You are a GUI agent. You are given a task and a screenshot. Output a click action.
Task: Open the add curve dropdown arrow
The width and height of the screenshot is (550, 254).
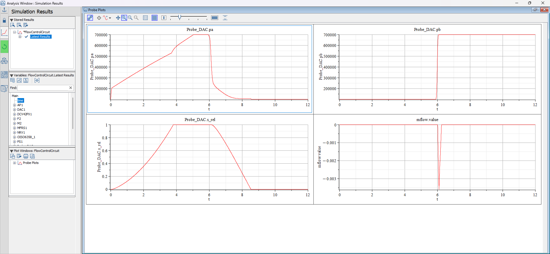pos(110,18)
